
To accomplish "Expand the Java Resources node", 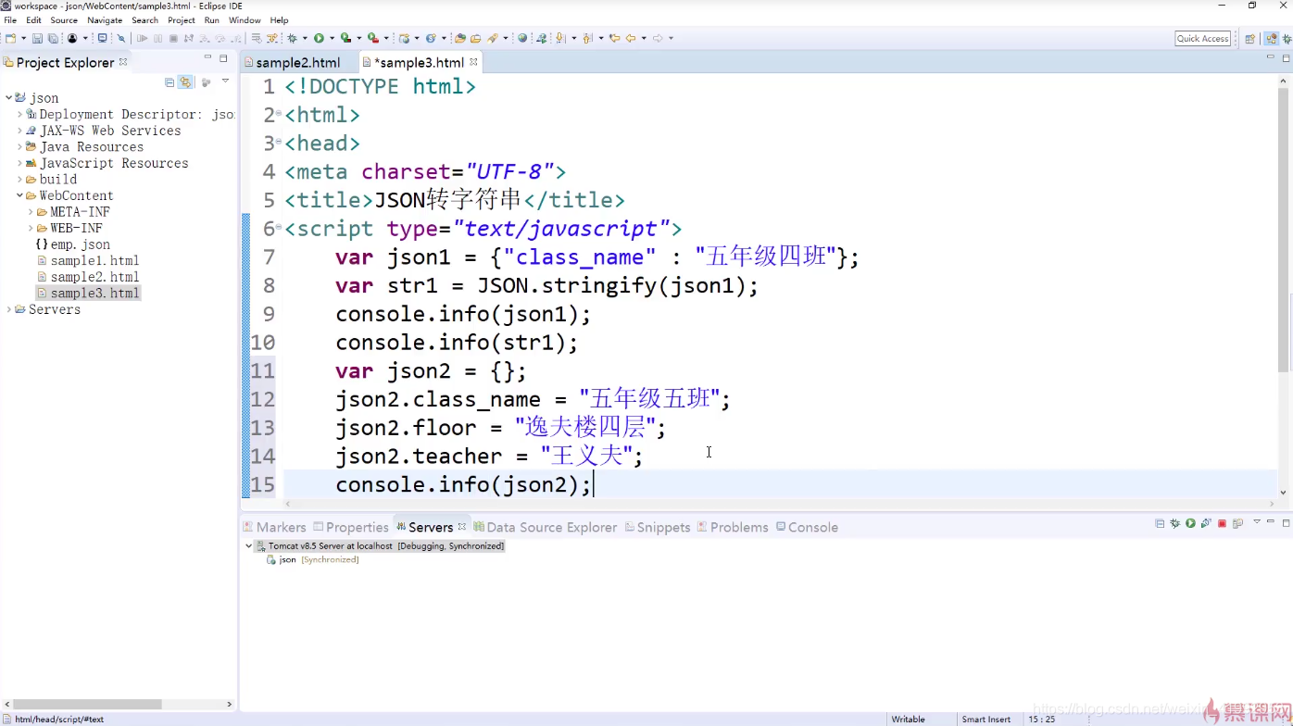I will point(19,147).
